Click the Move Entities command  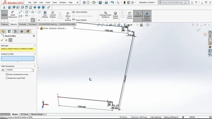coord(79,20)
